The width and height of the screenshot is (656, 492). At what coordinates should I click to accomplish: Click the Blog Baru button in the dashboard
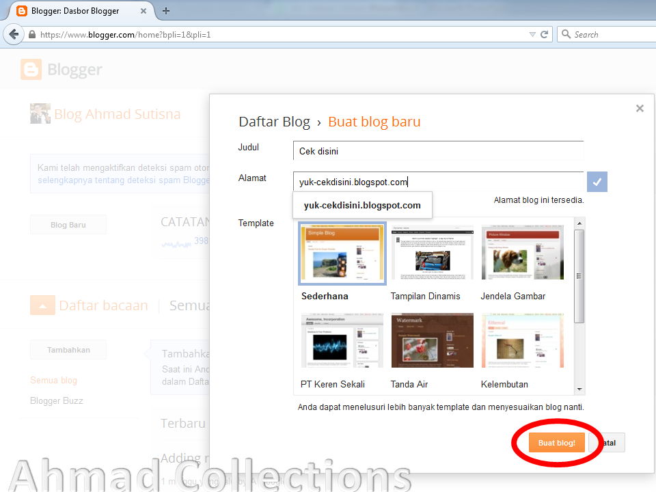coord(68,225)
